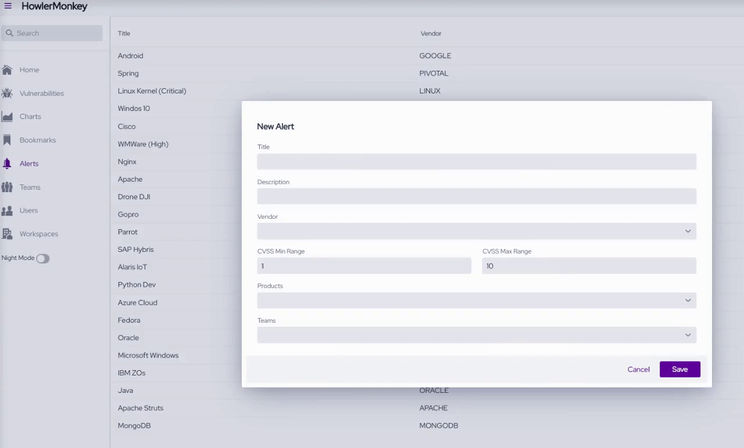744x448 pixels.
Task: Open Home in the sidebar
Action: pyautogui.click(x=30, y=70)
